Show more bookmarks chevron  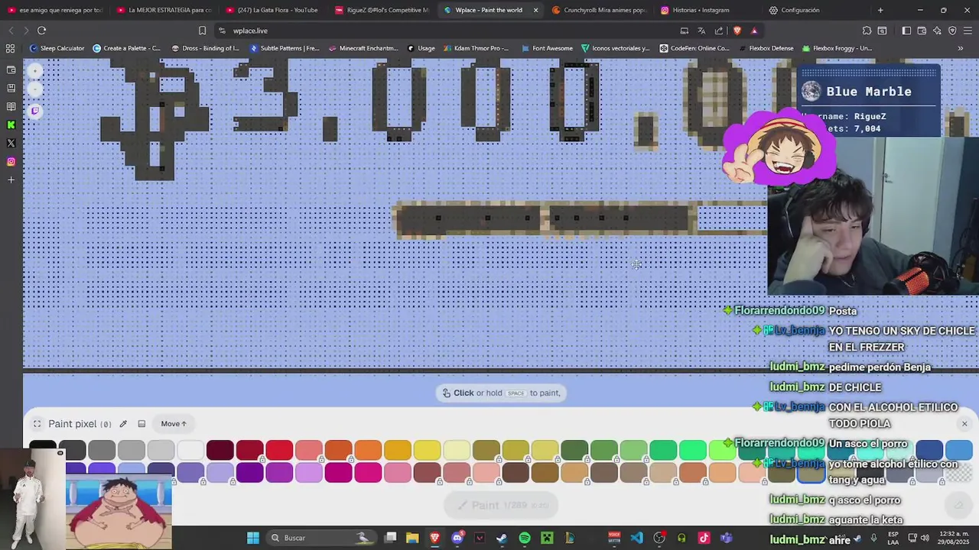(x=961, y=48)
